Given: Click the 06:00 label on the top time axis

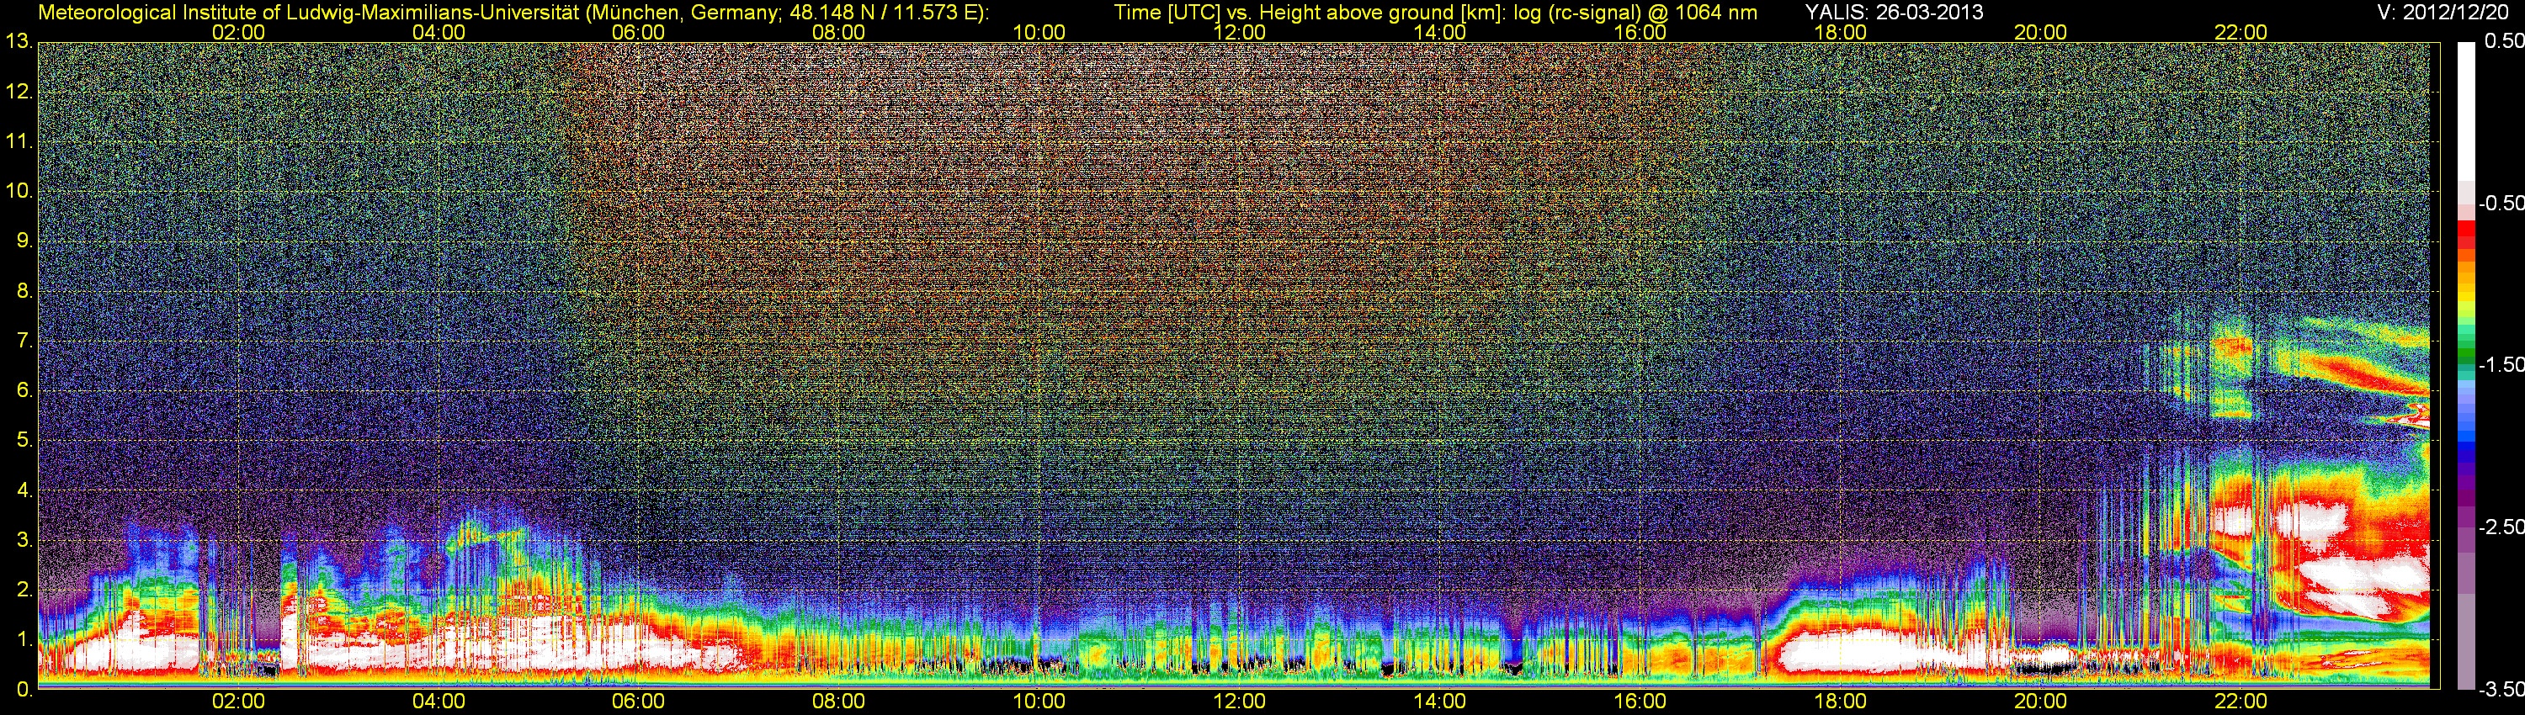Looking at the screenshot, I should click(x=638, y=32).
